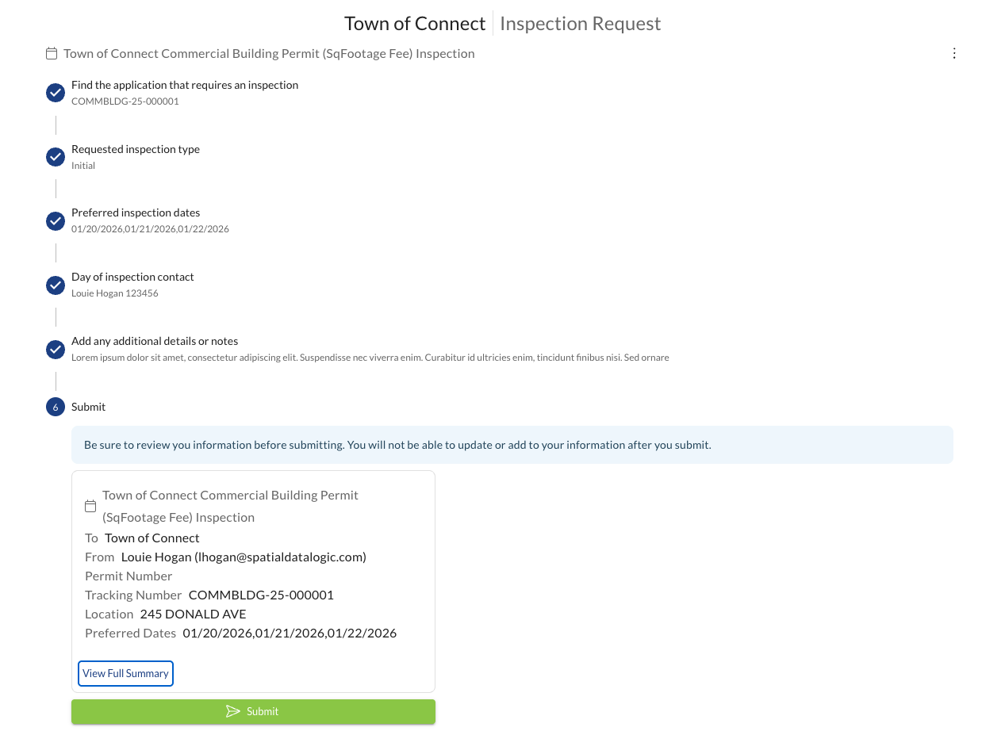The height and width of the screenshot is (735, 982).
Task: Expand the Find the application step
Action: pyautogui.click(x=185, y=85)
